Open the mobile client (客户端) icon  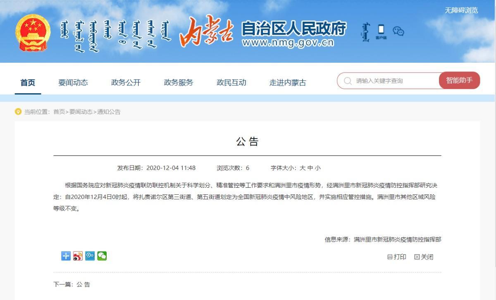381,32
